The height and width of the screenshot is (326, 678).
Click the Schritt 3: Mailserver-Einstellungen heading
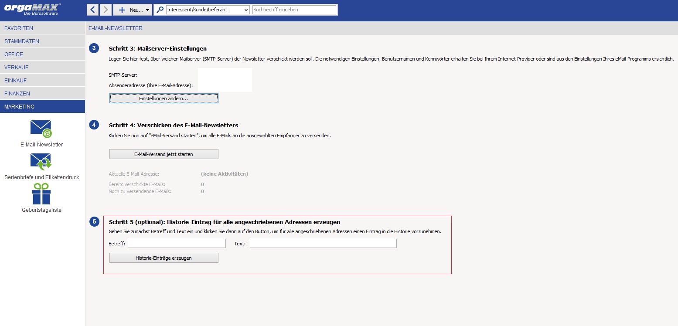point(158,48)
